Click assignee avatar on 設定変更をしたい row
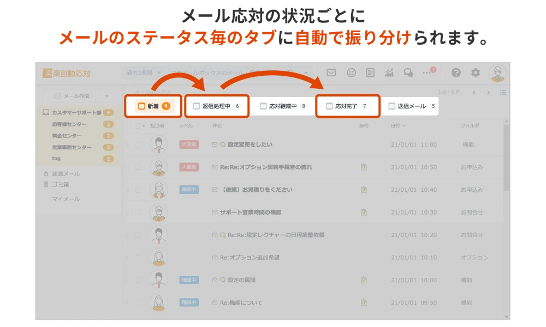Viewport: 546px width, 327px height. point(159,144)
